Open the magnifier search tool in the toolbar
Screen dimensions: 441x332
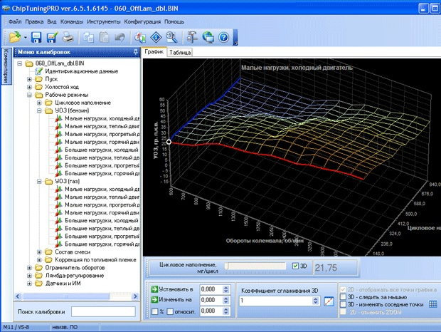[171, 37]
